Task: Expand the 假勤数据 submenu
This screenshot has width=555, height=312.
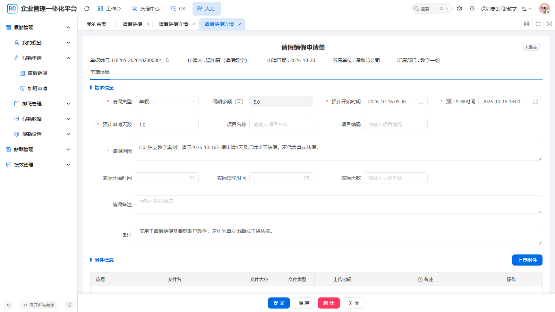Action: point(68,119)
